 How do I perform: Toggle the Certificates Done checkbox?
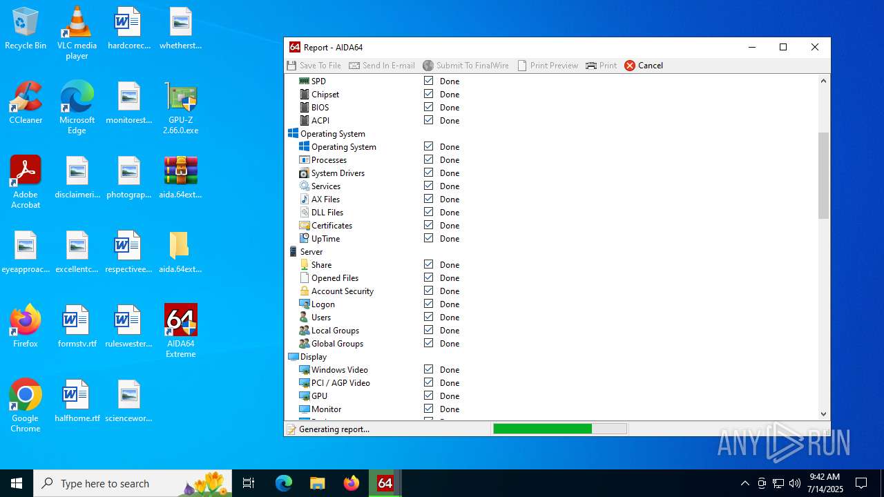tap(428, 225)
